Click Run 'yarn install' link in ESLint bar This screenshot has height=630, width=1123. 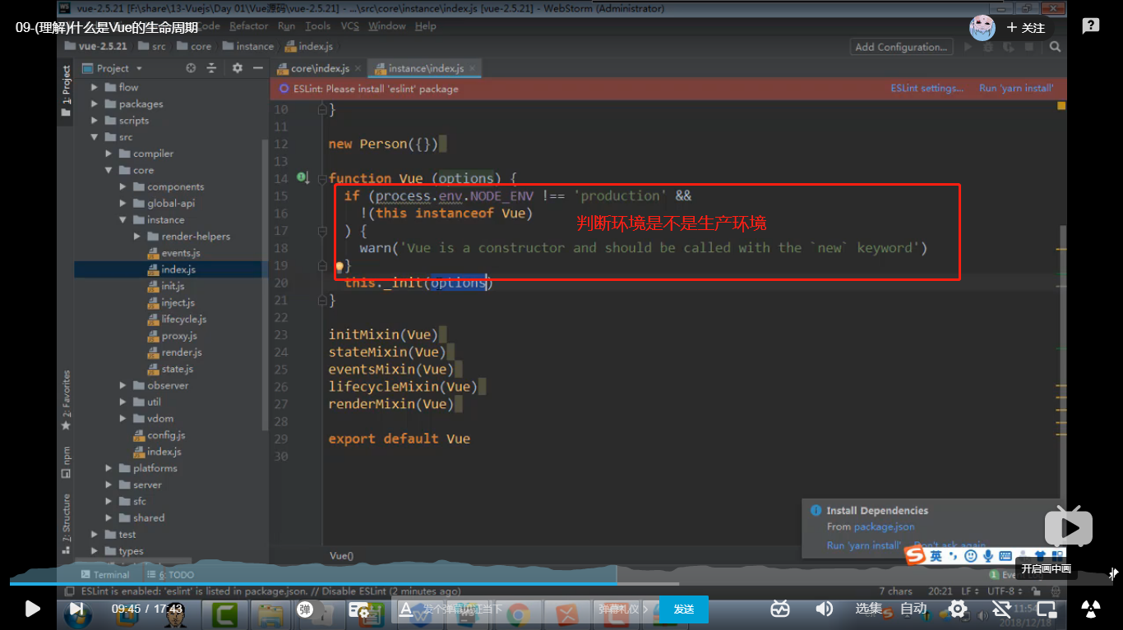coord(1016,88)
